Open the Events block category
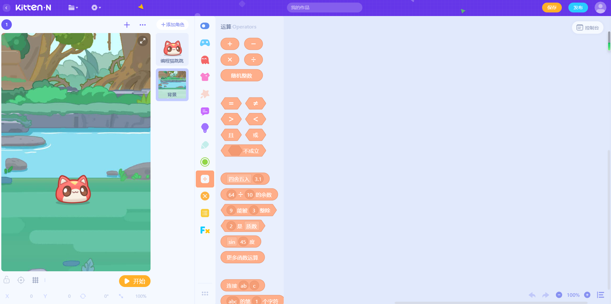The height and width of the screenshot is (304, 611). [x=205, y=26]
